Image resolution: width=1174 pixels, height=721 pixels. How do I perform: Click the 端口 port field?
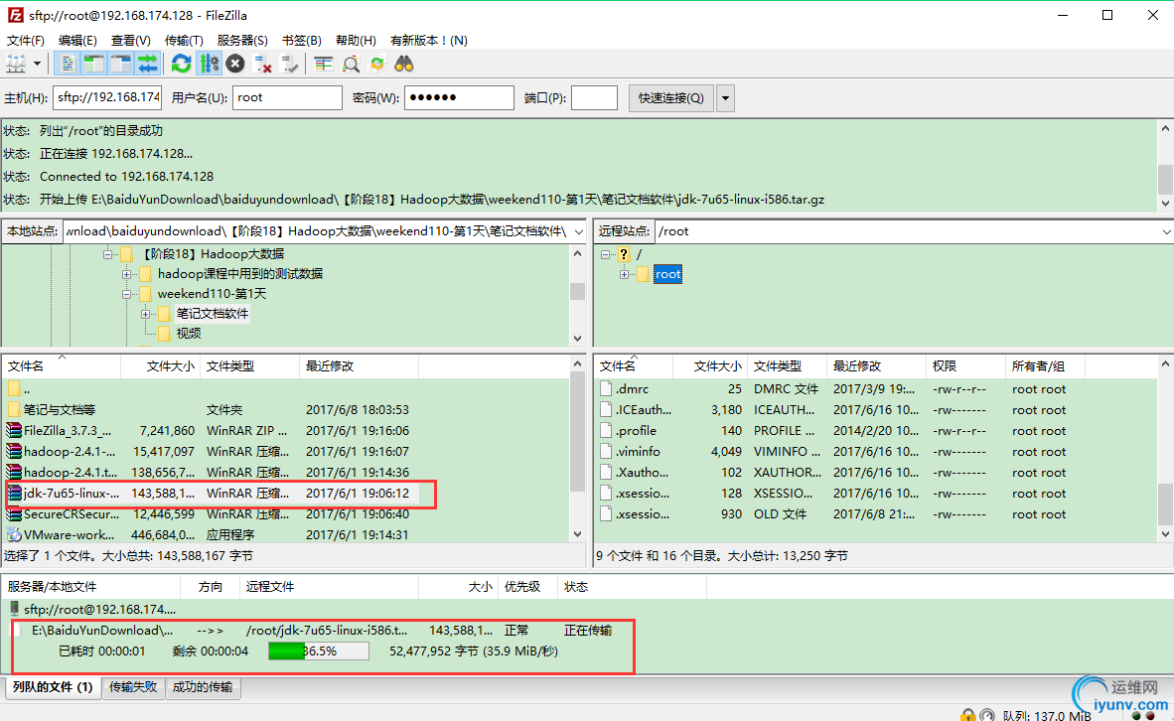pyautogui.click(x=594, y=97)
